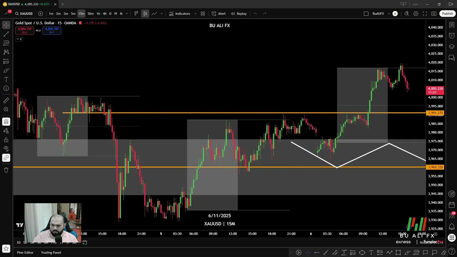
Task: Select the 30m timeframe
Action: point(91,14)
